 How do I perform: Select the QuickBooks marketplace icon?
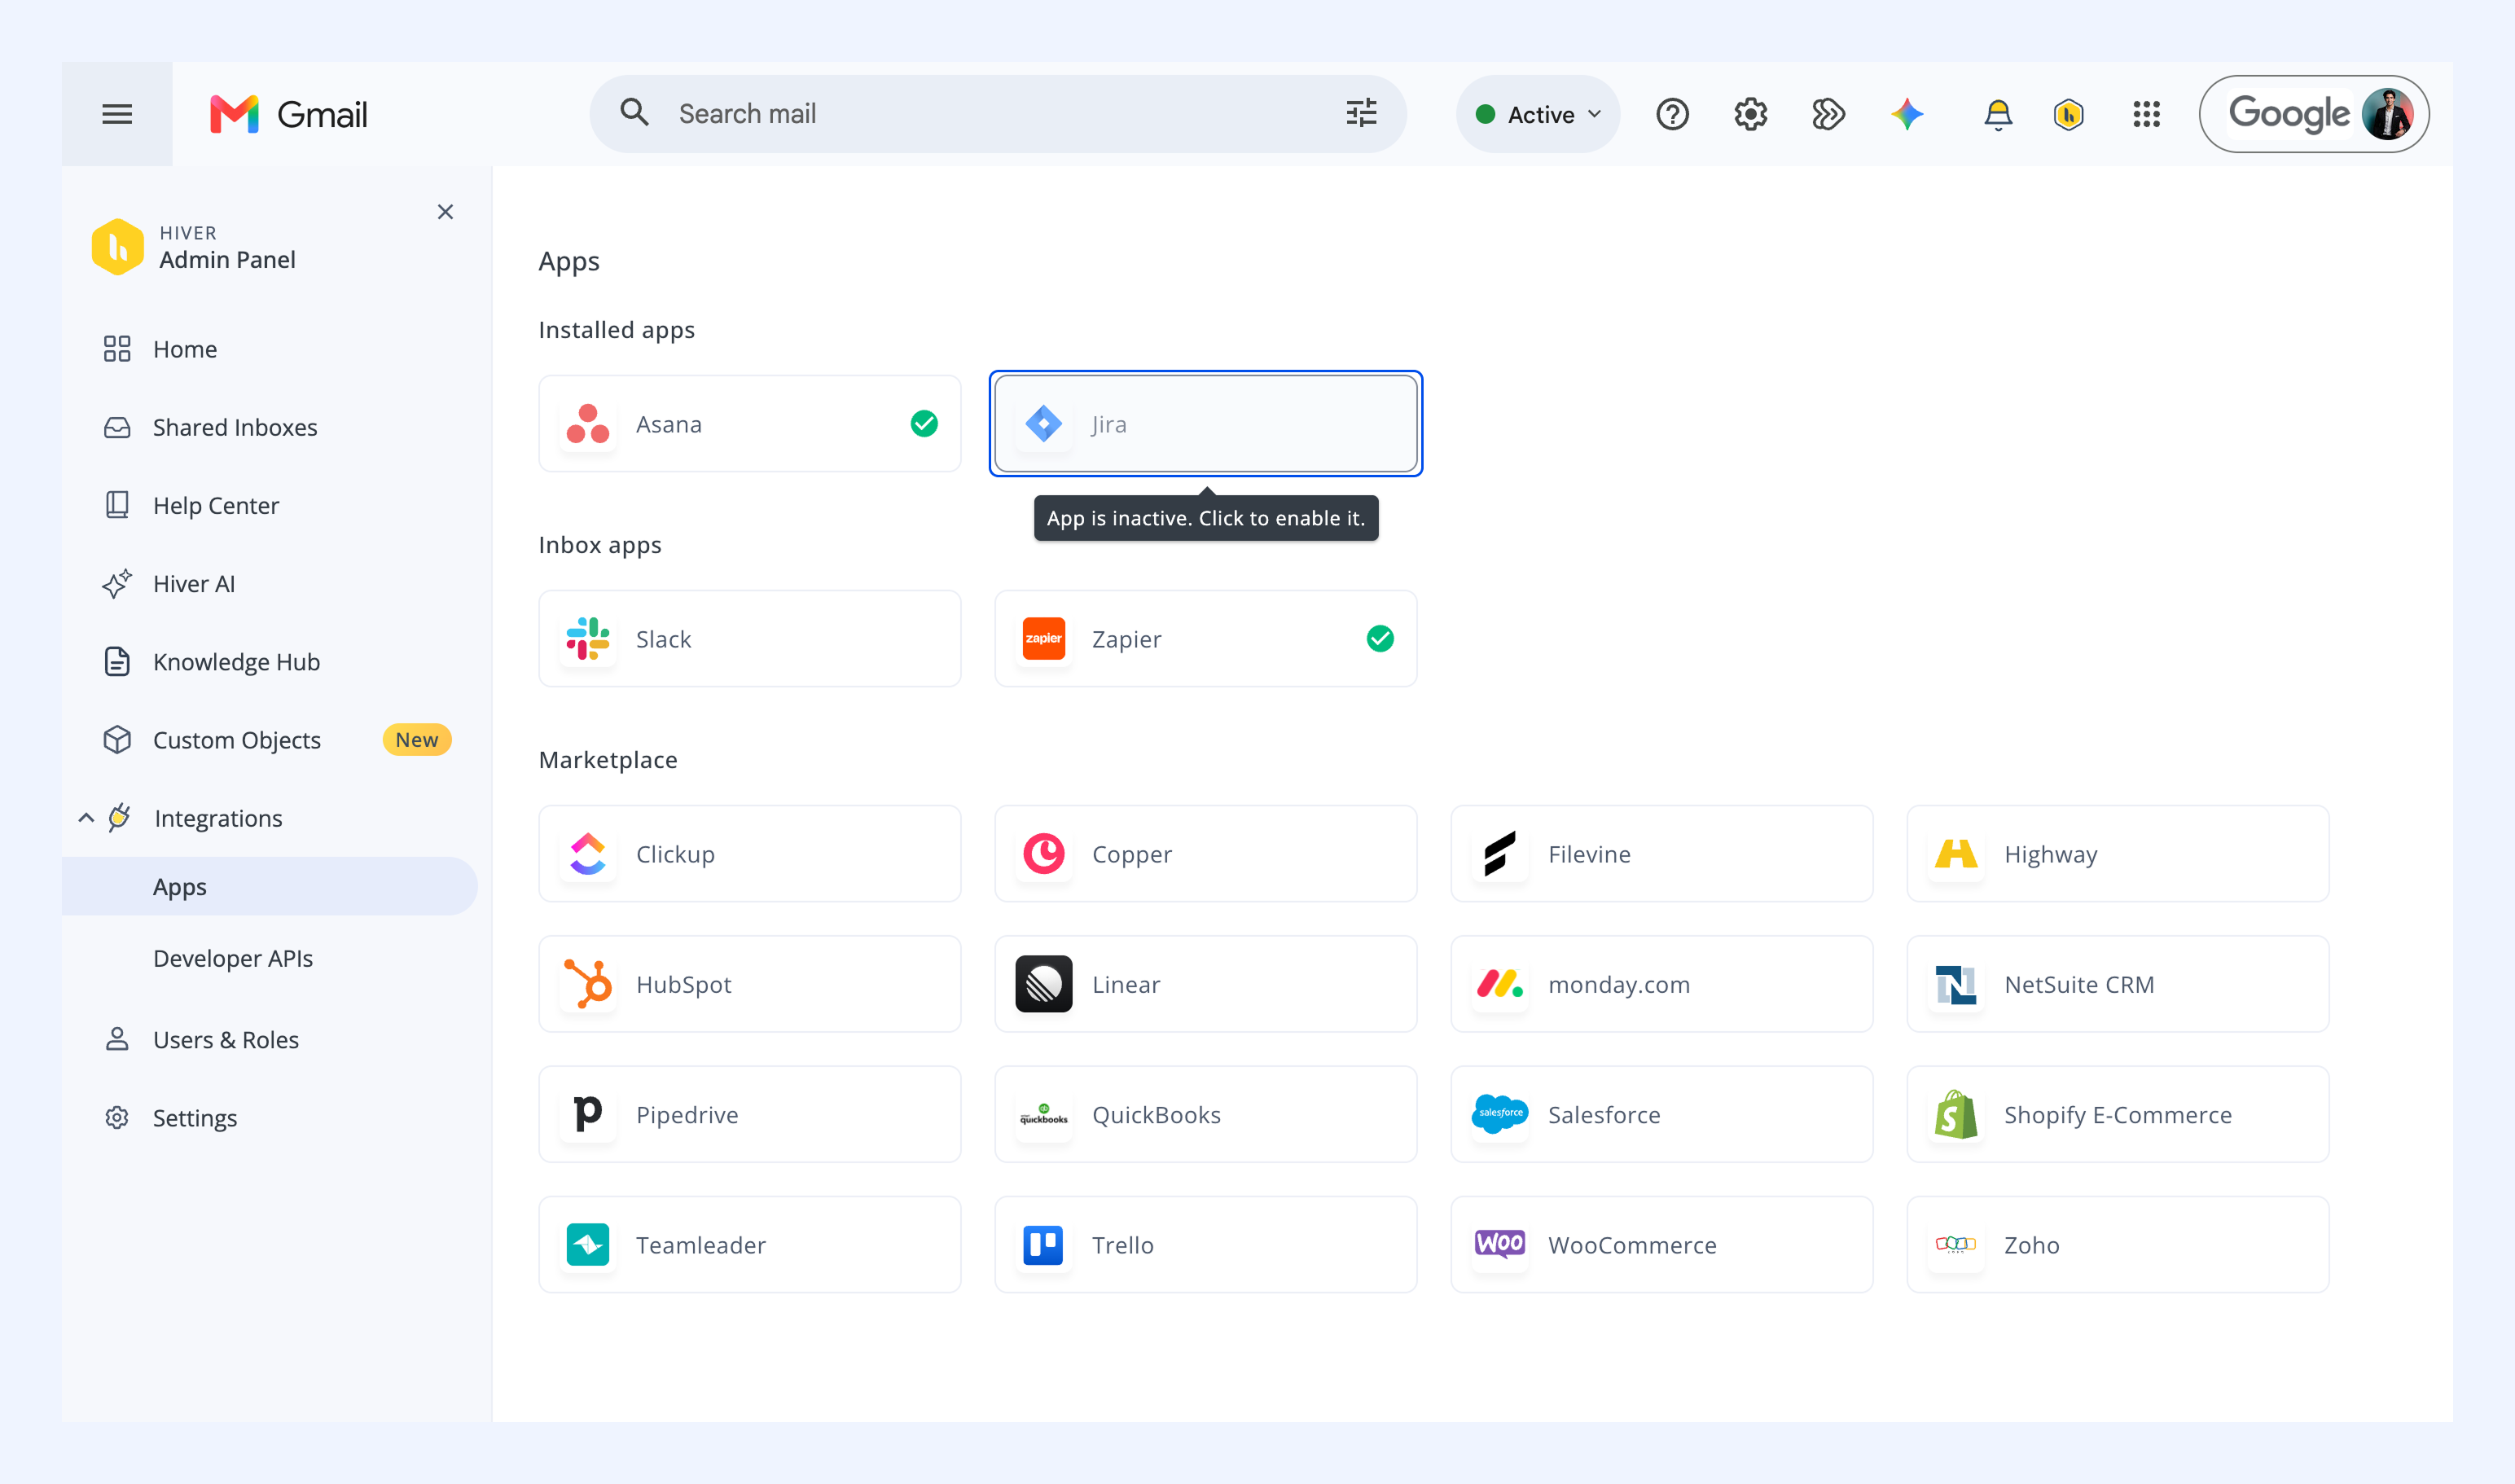[x=1044, y=1114]
